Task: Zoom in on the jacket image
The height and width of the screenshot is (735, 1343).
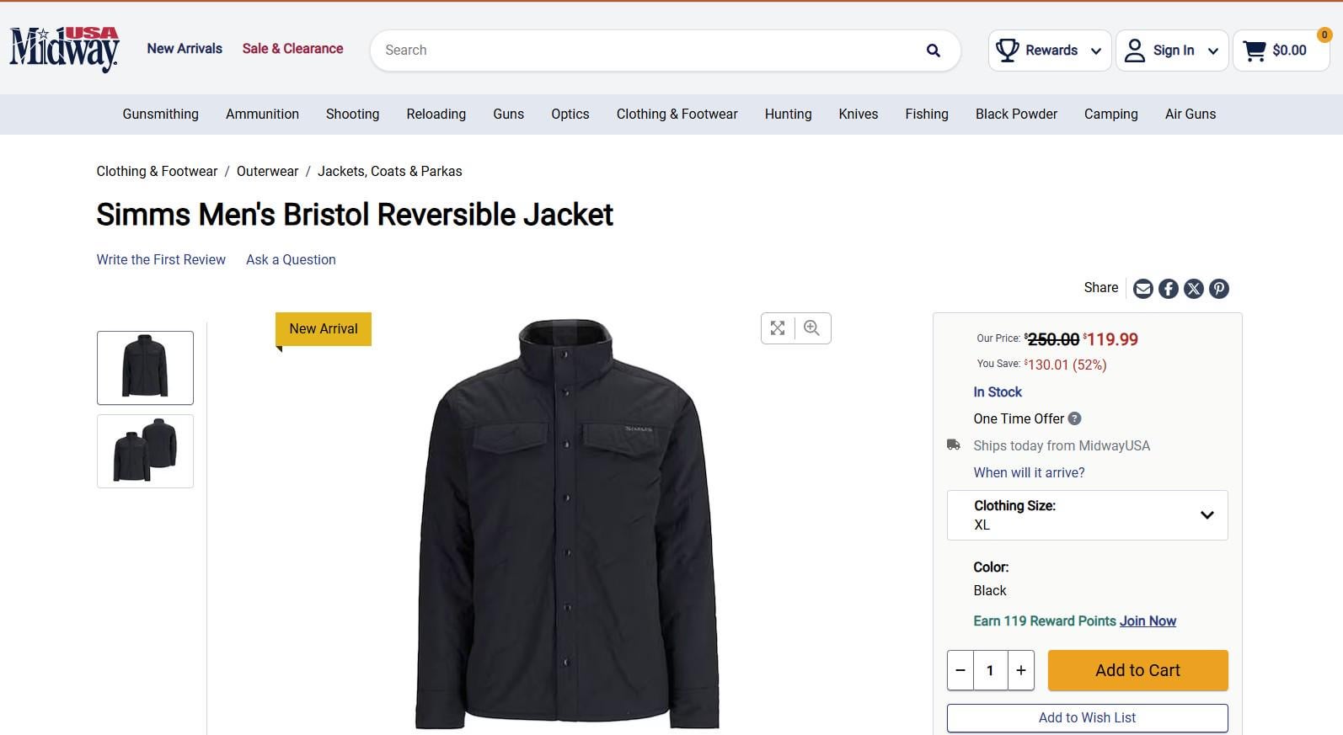Action: 812,328
